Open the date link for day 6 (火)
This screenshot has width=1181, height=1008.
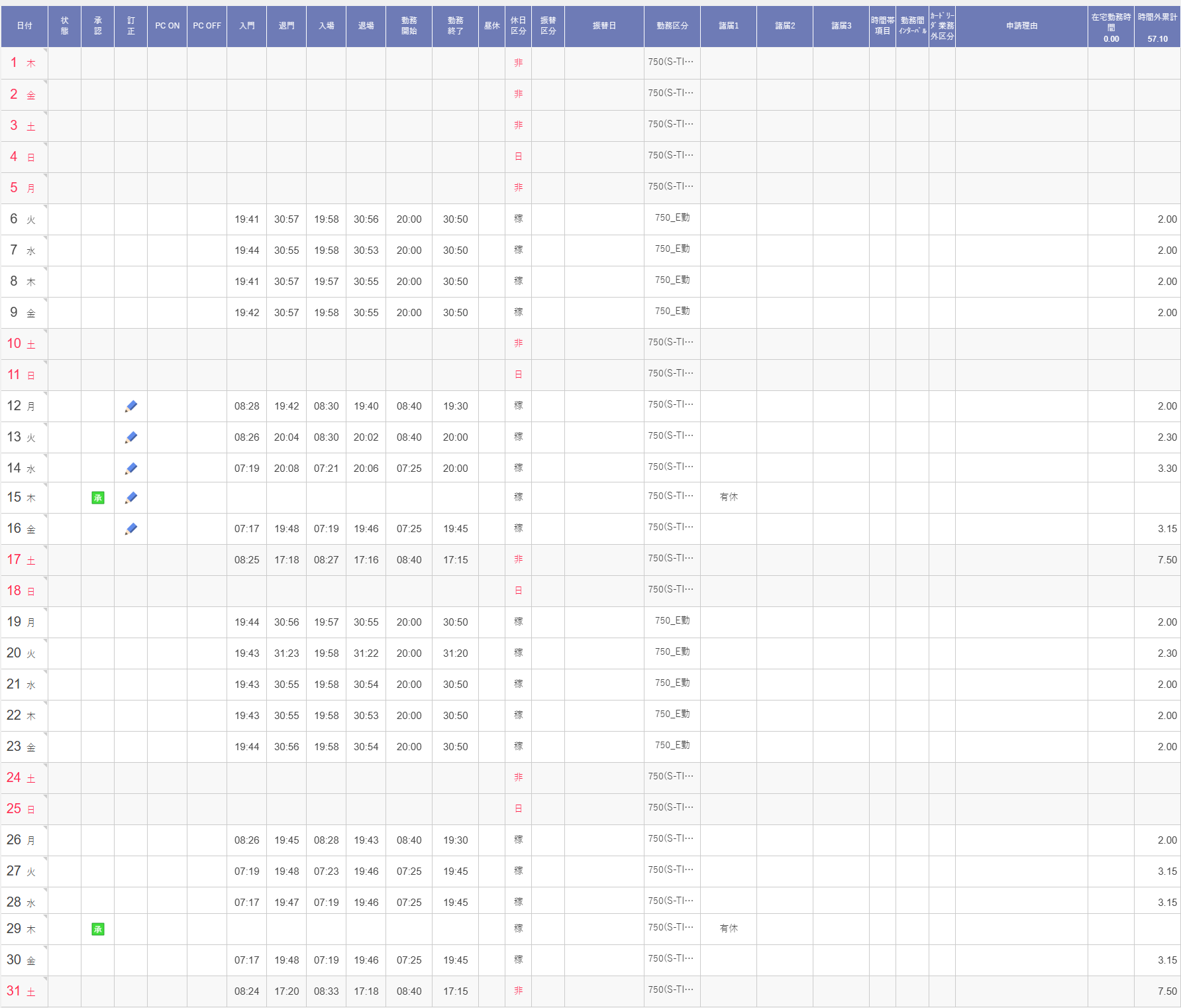14,219
